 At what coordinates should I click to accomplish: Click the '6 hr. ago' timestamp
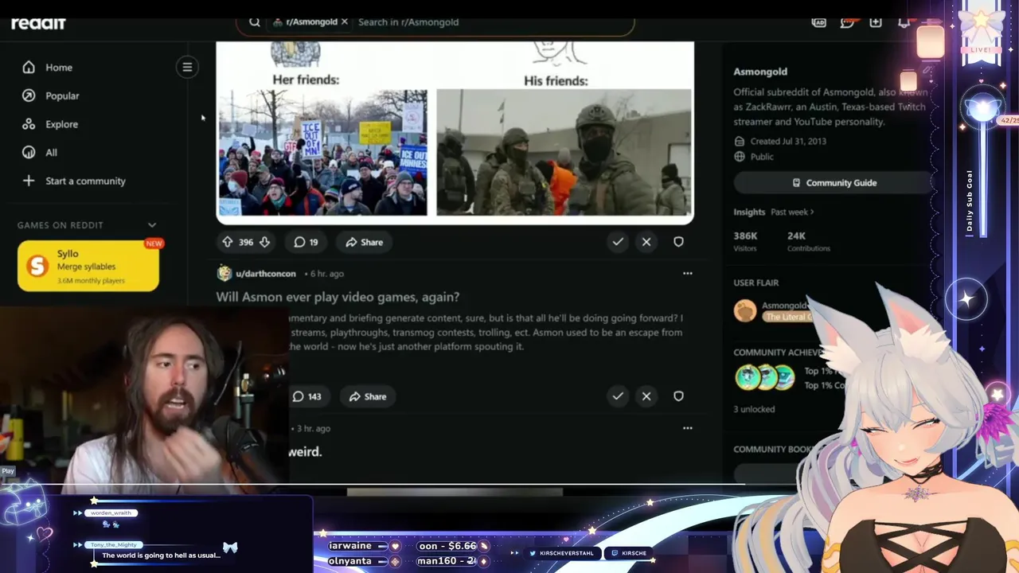[x=326, y=274]
